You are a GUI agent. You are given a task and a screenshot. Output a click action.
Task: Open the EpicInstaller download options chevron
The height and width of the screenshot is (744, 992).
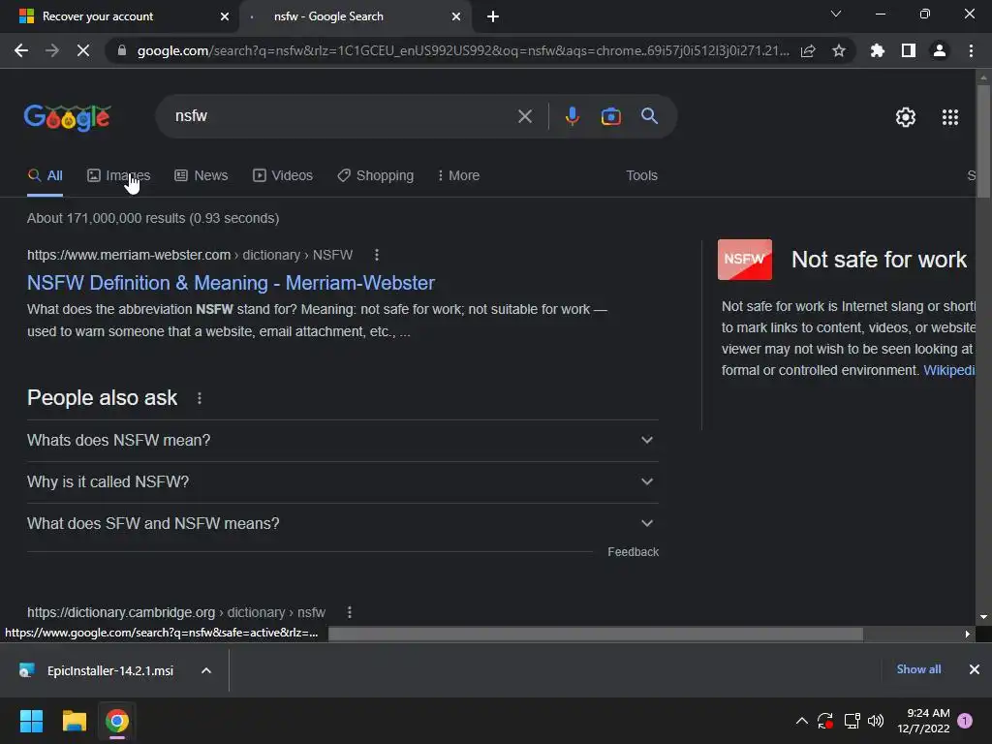coord(206,670)
